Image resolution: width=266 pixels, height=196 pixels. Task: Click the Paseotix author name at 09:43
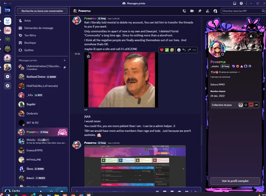(x=90, y=143)
